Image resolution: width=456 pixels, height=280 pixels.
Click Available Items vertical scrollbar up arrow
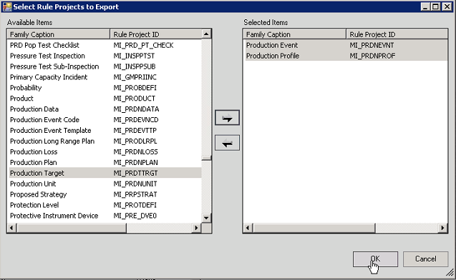point(206,34)
